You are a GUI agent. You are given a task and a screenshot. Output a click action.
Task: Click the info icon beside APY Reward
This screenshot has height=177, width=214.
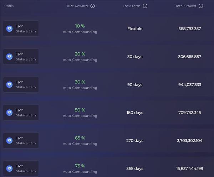point(93,6)
